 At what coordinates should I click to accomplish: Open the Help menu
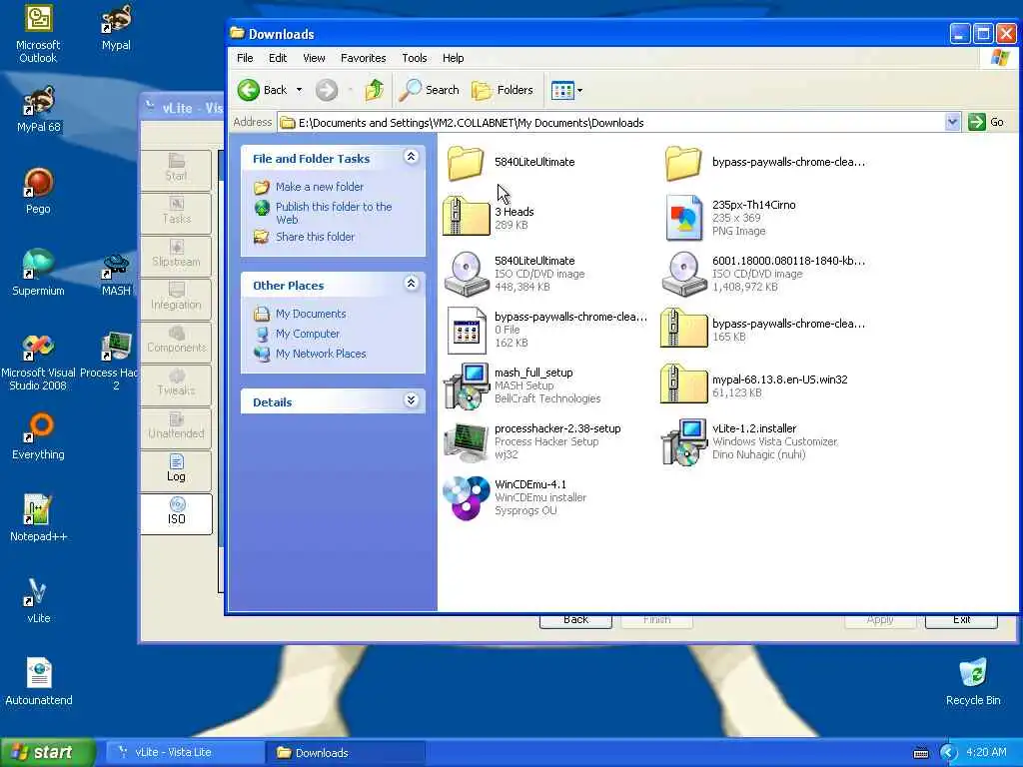coord(453,58)
